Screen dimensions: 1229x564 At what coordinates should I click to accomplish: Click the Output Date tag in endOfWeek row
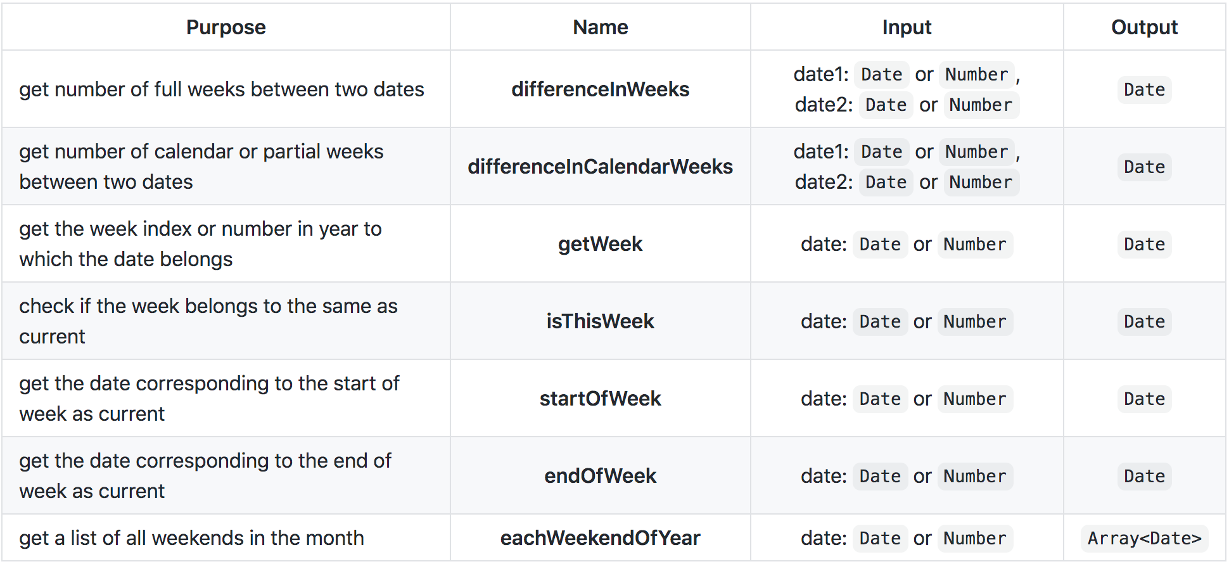(1144, 476)
